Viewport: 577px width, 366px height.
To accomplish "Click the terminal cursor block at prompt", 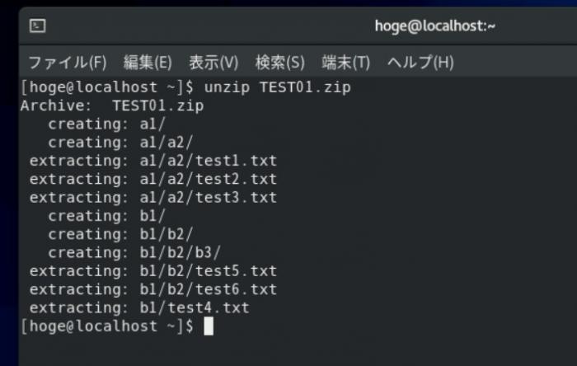I will (209, 326).
